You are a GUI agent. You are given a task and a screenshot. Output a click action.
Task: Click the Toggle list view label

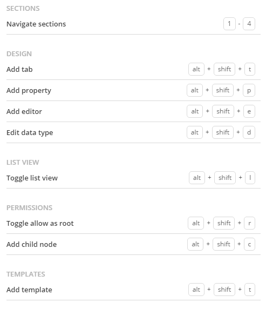click(32, 178)
